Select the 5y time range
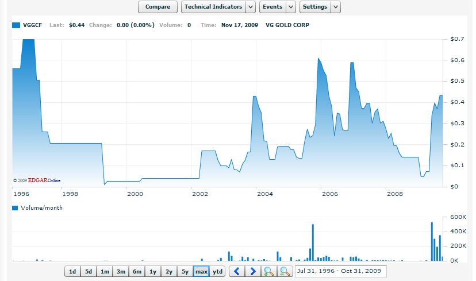Viewport: 476px width, 281px height. coord(185,271)
